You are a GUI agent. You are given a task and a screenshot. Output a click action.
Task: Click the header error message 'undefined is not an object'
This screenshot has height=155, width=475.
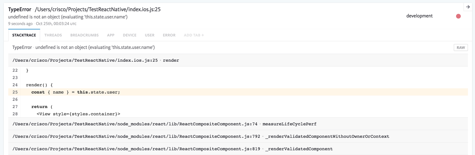(x=68, y=17)
